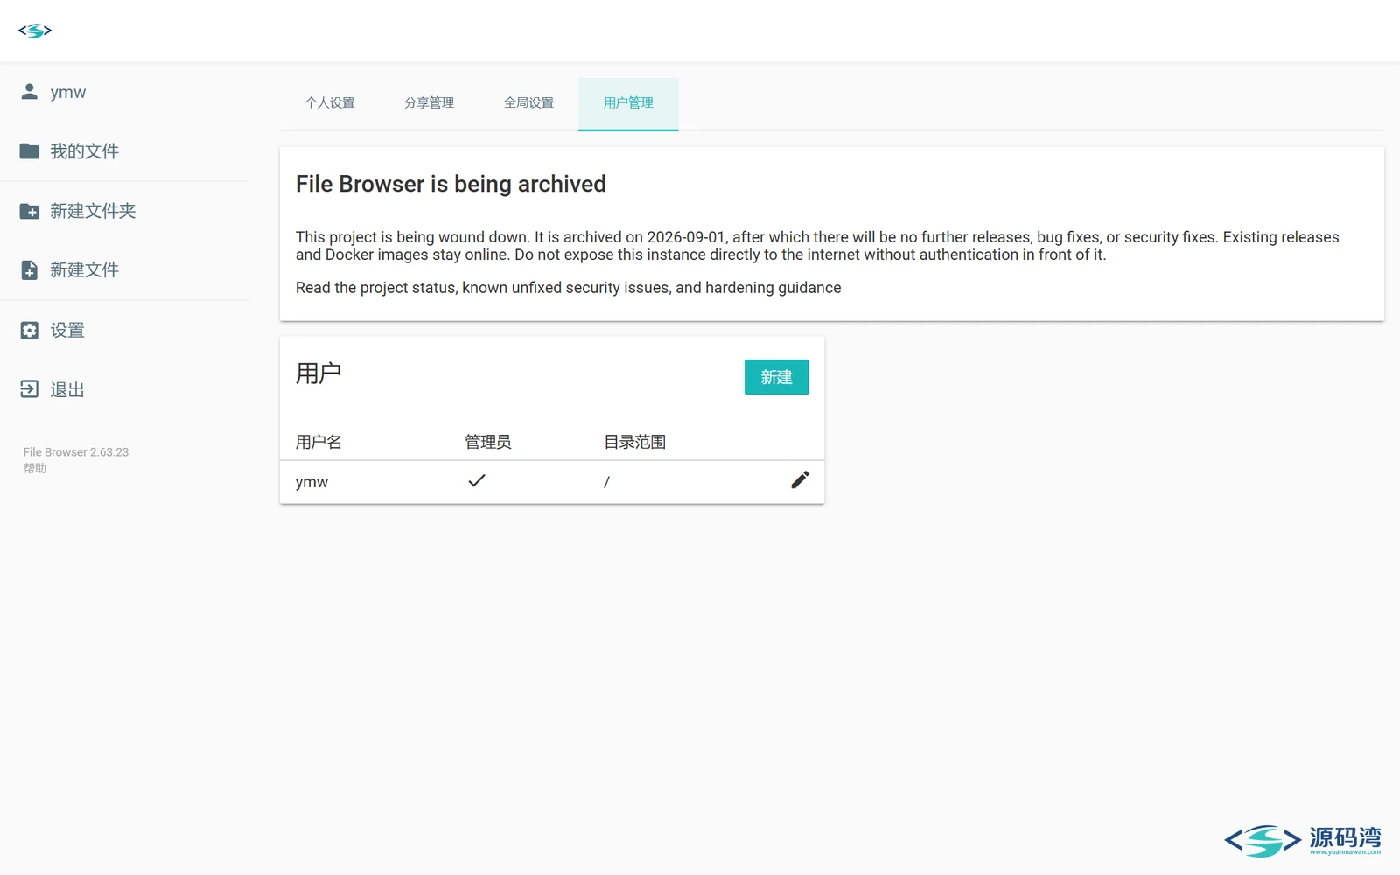This screenshot has height=875, width=1400.
Task: Edit user ymw with the pencil icon
Action: click(x=800, y=479)
